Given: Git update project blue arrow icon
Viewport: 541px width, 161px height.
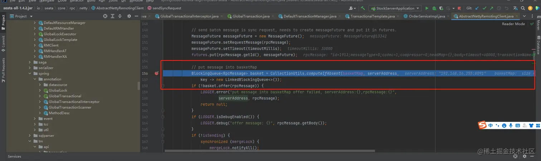Looking at the screenshot, I should tap(477, 8).
